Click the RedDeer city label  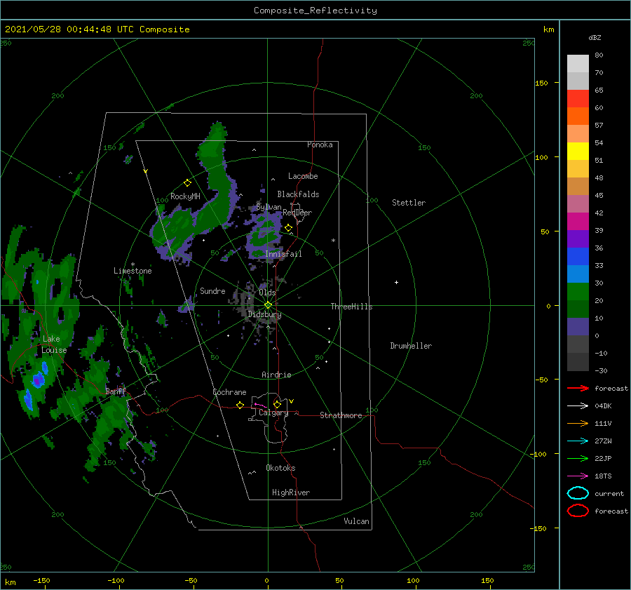click(x=297, y=213)
